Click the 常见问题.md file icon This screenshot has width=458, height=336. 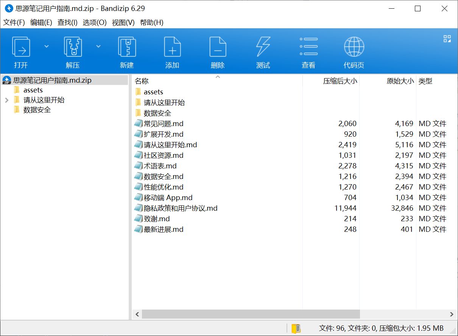click(x=139, y=123)
